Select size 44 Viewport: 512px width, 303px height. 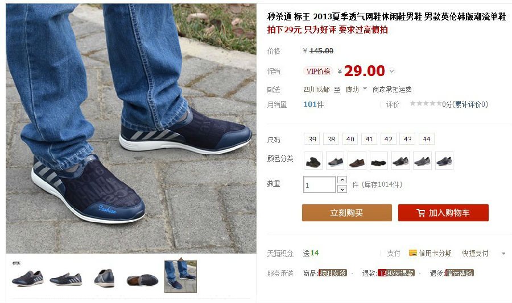[427, 139]
